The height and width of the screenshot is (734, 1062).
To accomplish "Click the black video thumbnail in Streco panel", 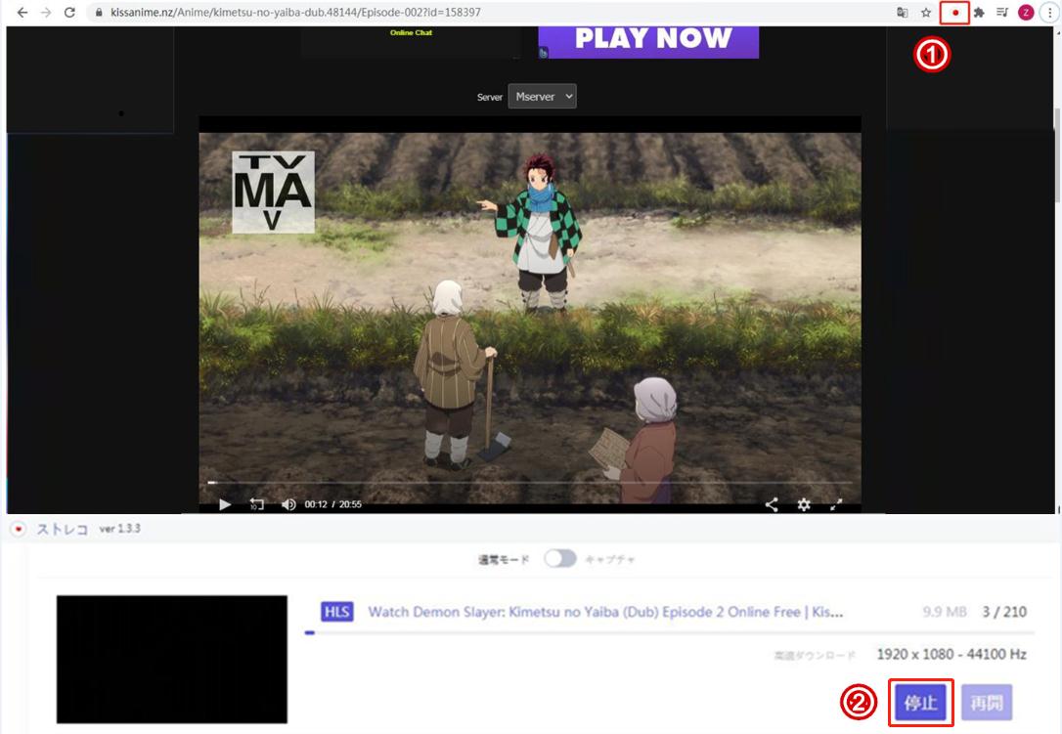I will pos(172,660).
